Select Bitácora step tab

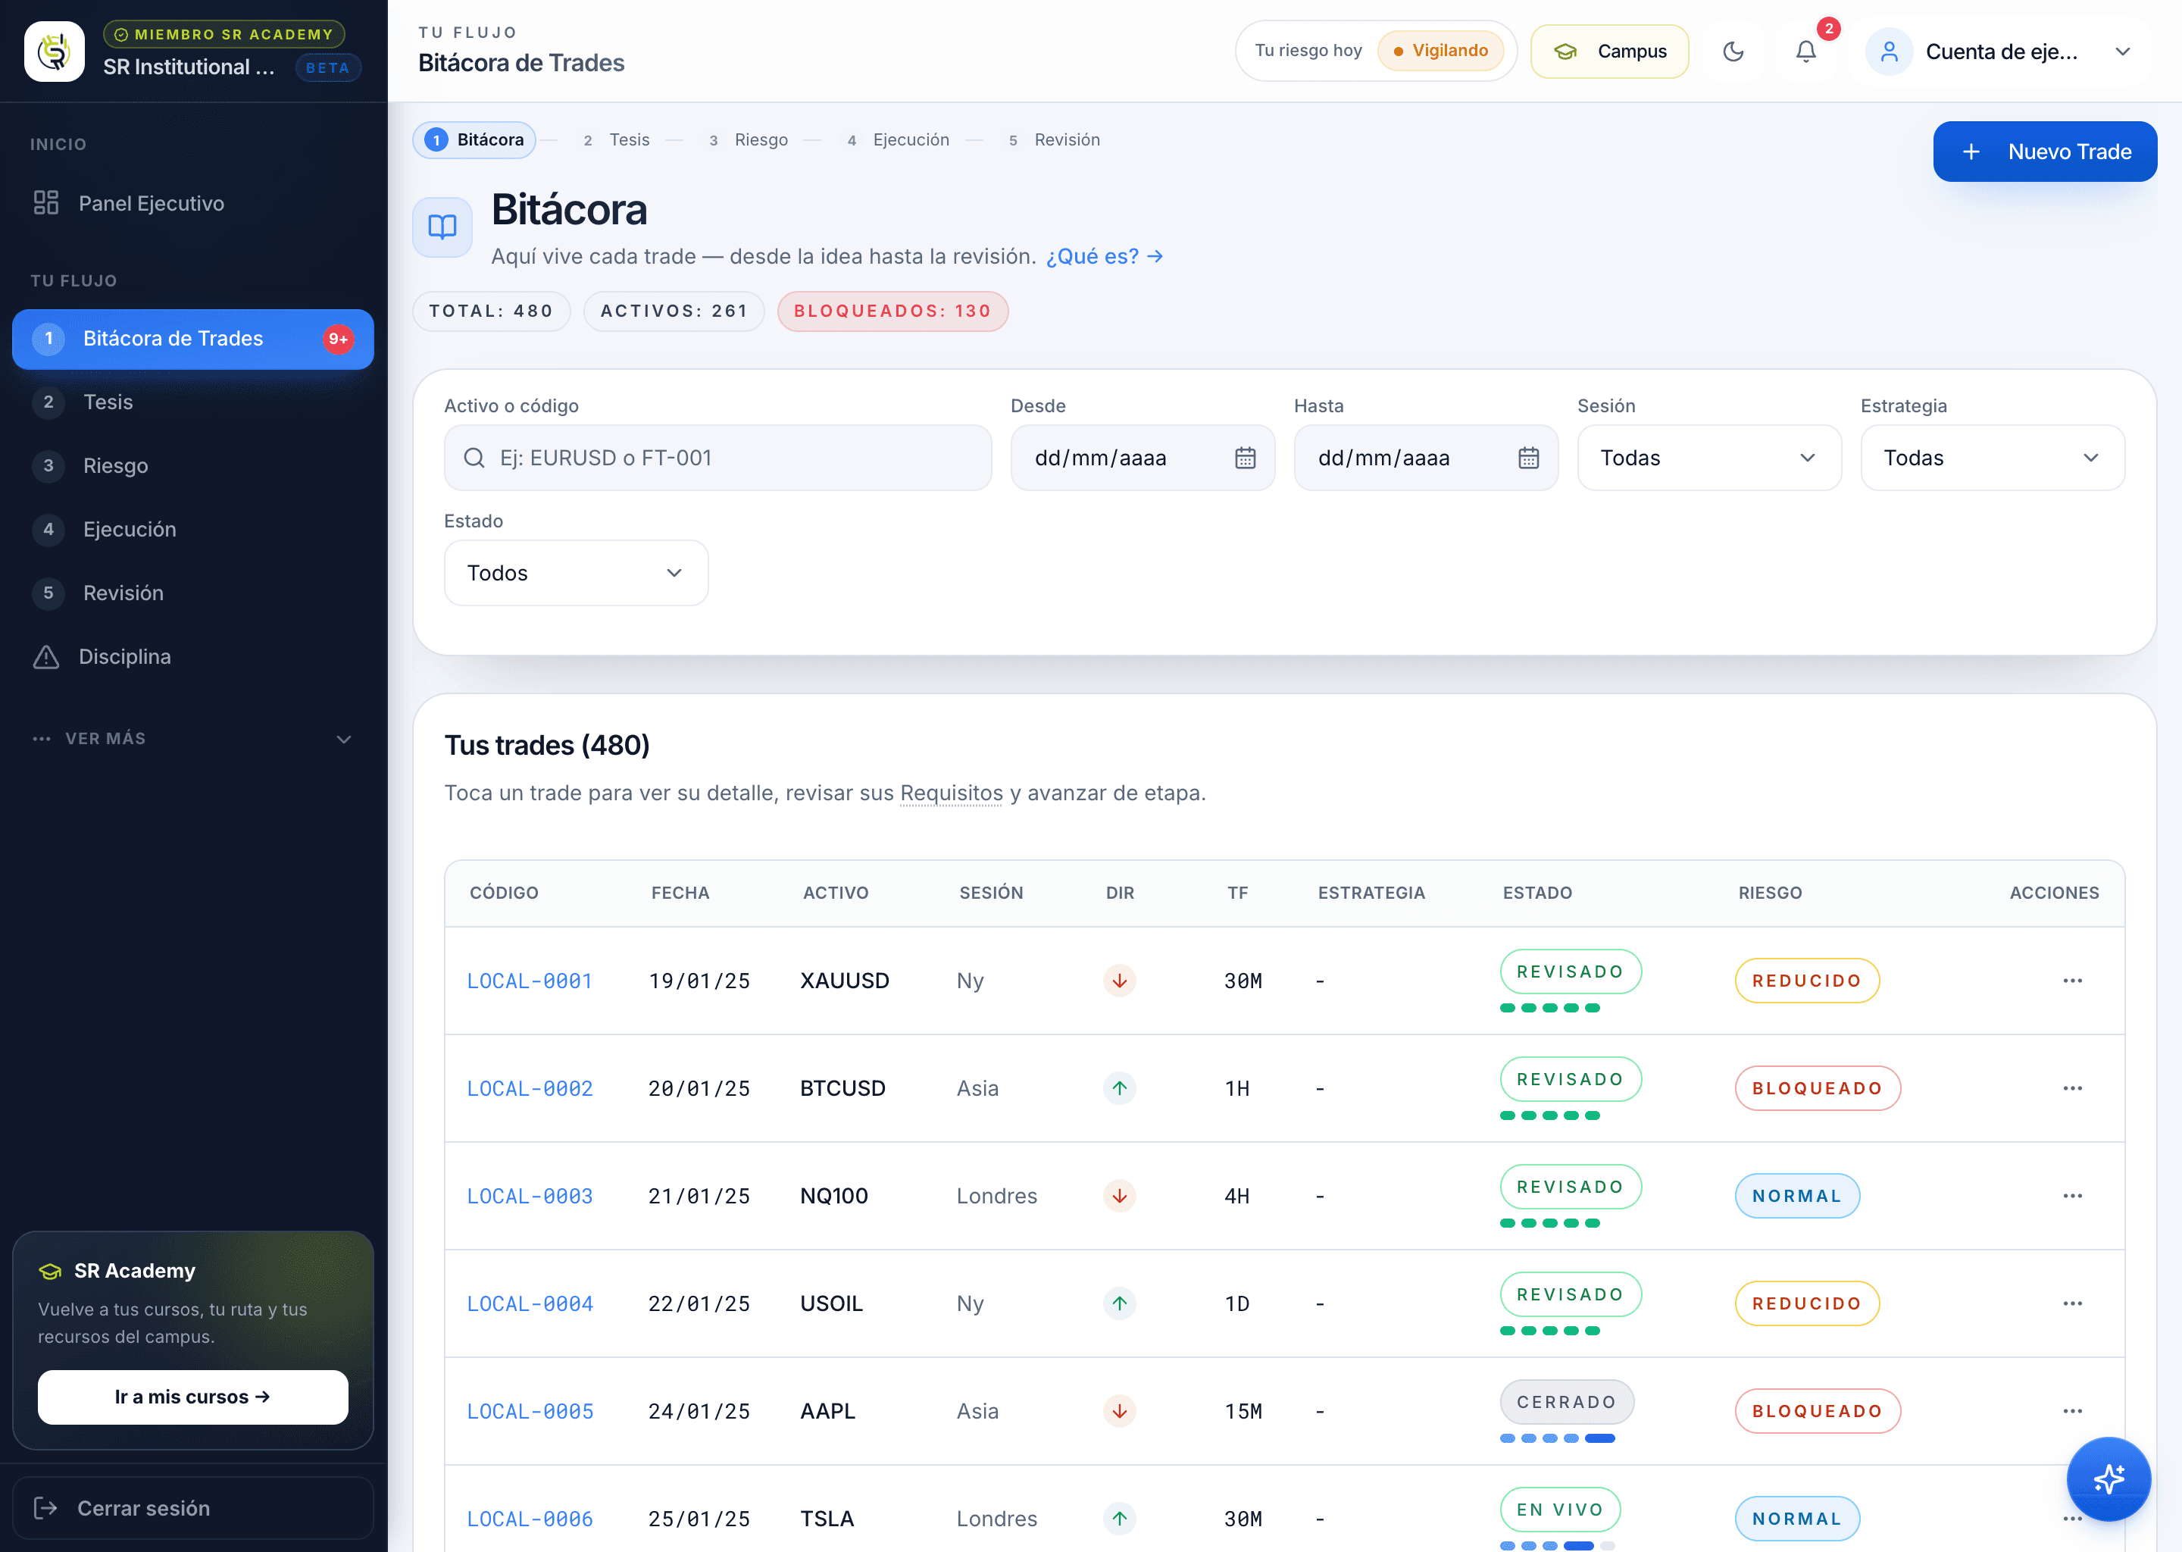tap(475, 139)
